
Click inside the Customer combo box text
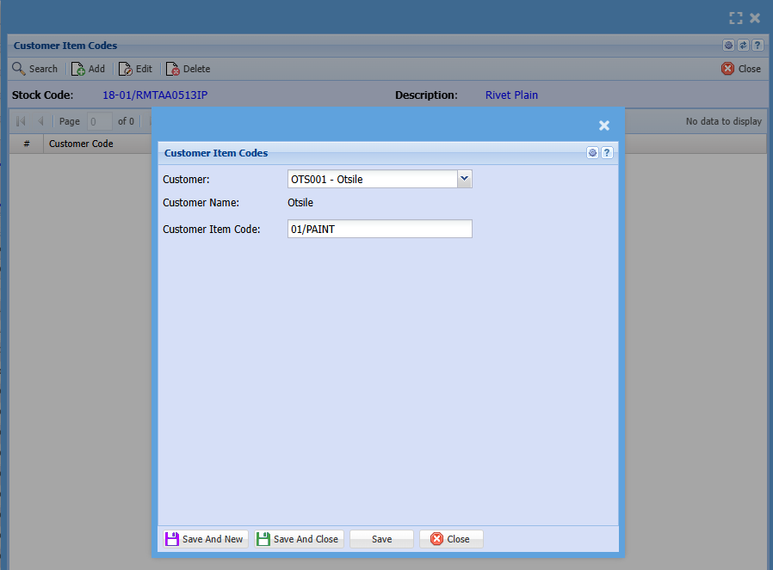[371, 179]
